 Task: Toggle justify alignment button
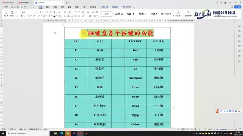[76, 16]
